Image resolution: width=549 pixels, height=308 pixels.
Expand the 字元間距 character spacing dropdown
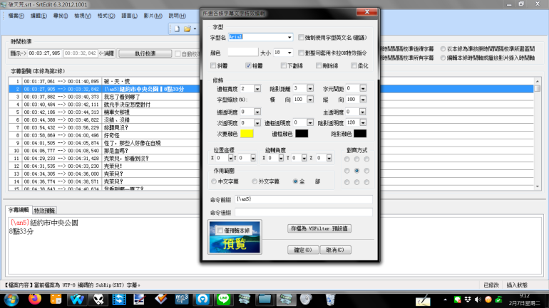363,89
